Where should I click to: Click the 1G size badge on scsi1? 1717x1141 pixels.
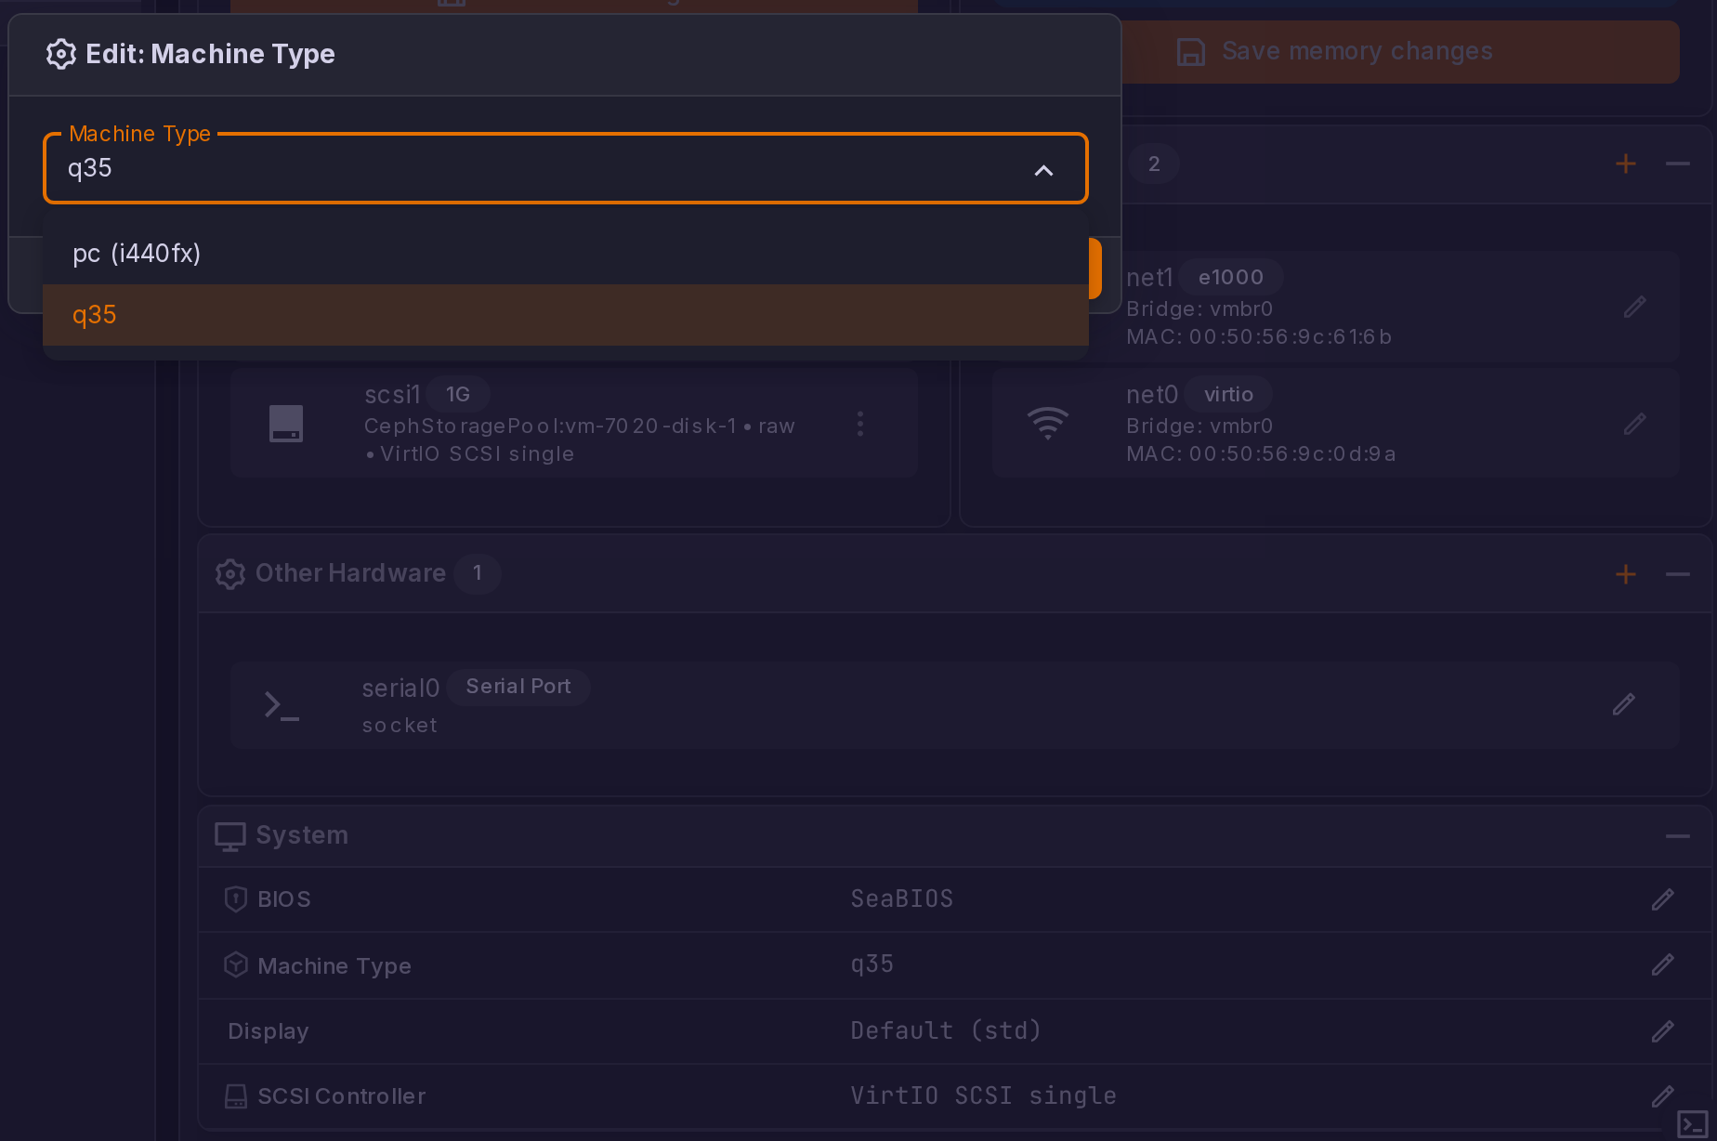pos(458,394)
